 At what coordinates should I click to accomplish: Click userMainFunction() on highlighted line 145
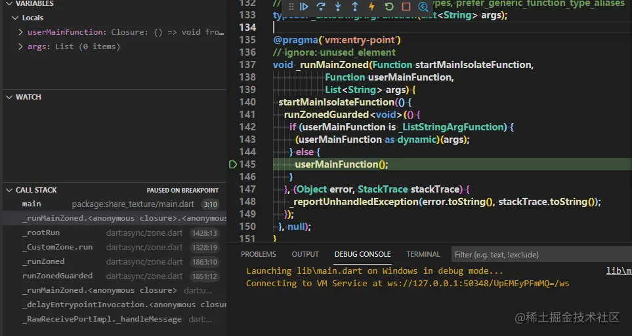341,164
